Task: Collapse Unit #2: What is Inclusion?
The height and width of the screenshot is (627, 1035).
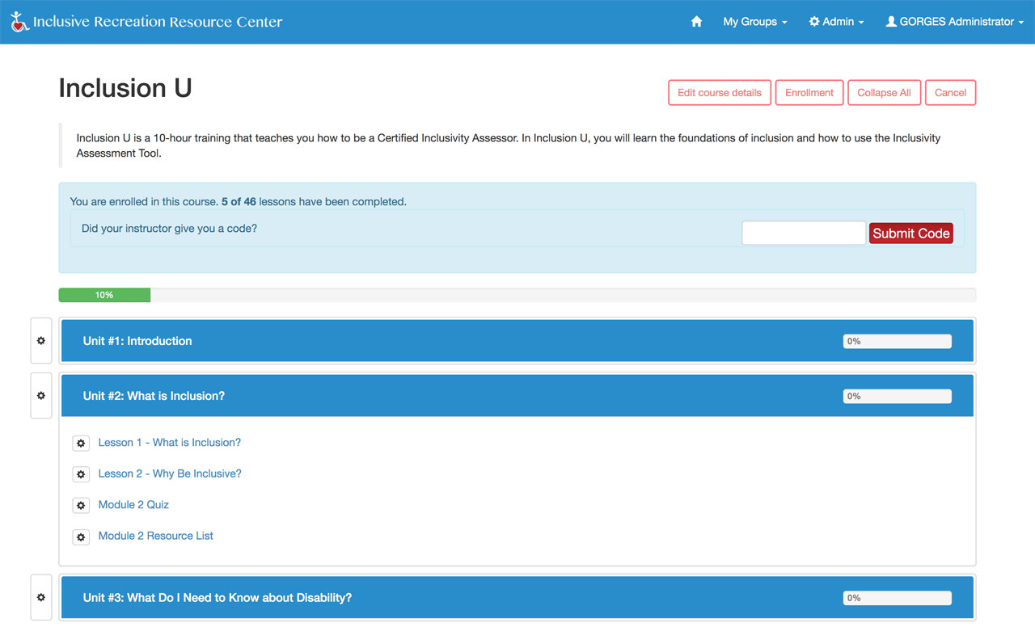Action: pyautogui.click(x=517, y=396)
